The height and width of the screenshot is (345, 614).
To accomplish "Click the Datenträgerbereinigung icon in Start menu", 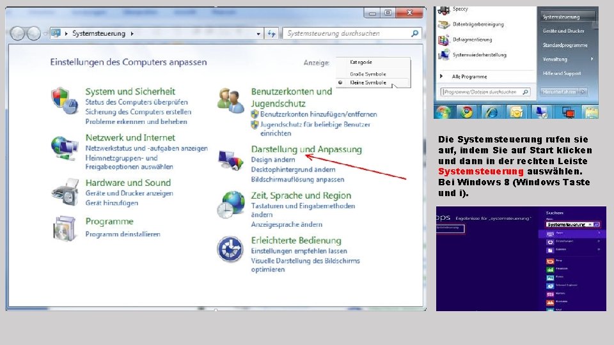I will [444, 25].
